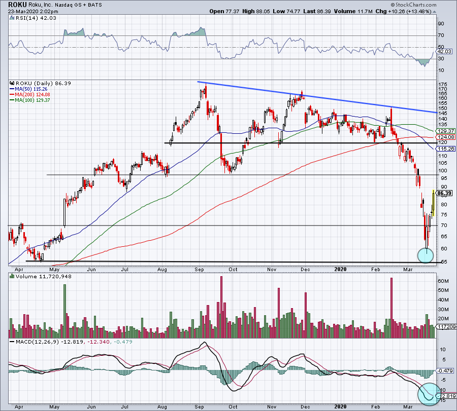The width and height of the screenshot is (457, 411).
Task: Click the 70 level label on RSI axis
Action: coord(441,35)
